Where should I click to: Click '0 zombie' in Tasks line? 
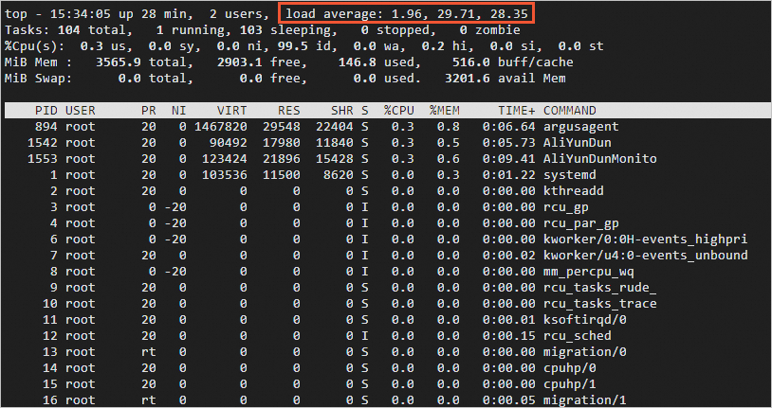489,30
